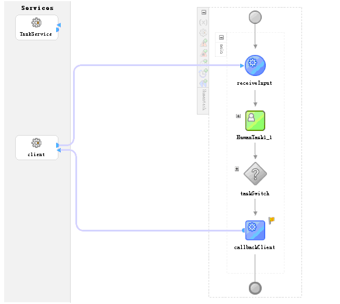Select the TaskService partner link
The height and width of the screenshot is (304, 340).
(37, 27)
